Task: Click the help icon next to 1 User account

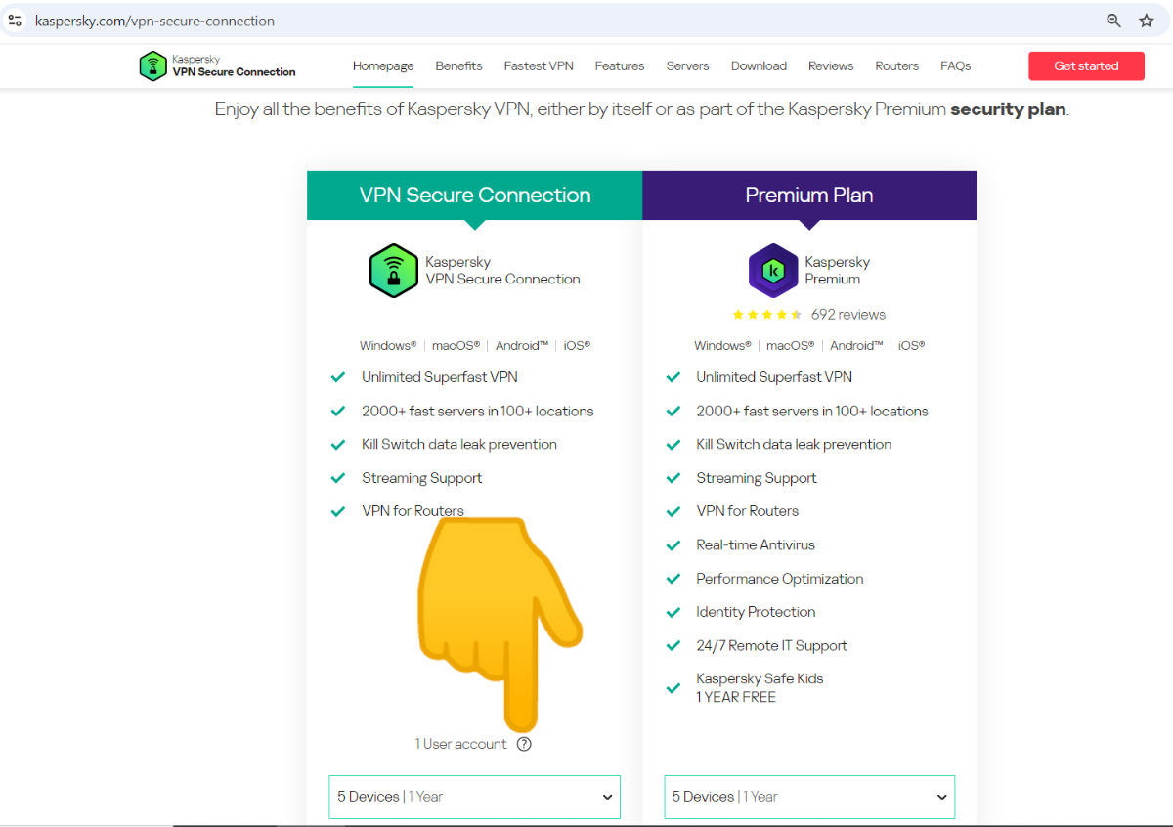Action: (524, 744)
